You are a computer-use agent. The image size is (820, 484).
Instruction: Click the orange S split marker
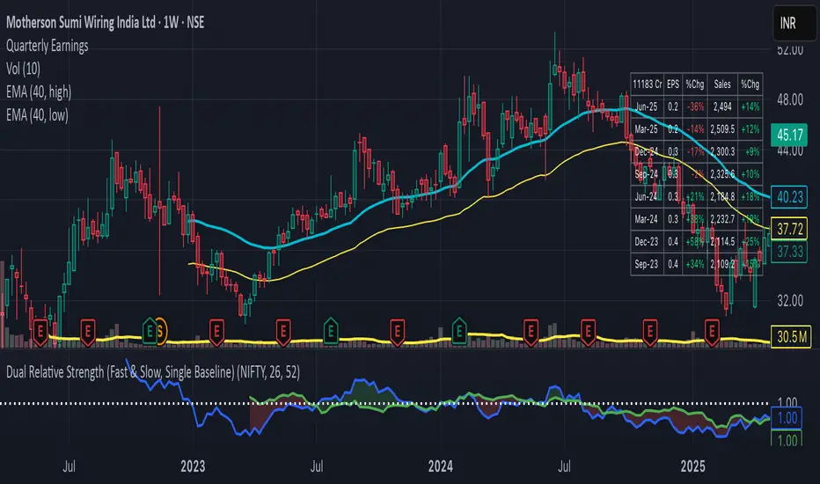point(160,331)
